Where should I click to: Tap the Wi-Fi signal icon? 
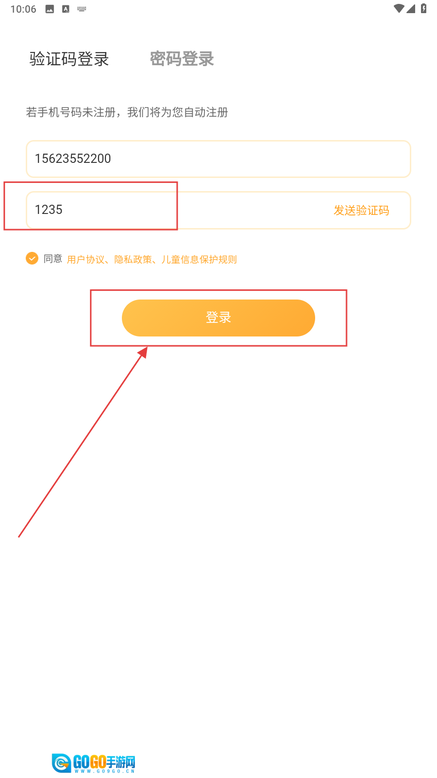(399, 9)
